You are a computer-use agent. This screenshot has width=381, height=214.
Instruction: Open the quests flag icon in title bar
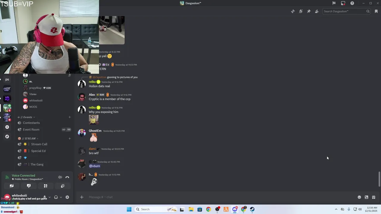(x=334, y=3)
